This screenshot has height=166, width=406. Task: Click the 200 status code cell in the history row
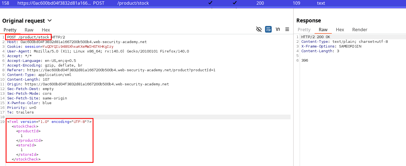pyautogui.click(x=260, y=3)
